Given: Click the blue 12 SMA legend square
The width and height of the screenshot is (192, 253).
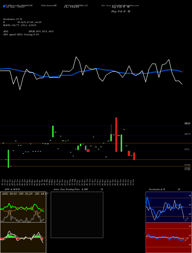Looking at the screenshot, I should 4,6.
